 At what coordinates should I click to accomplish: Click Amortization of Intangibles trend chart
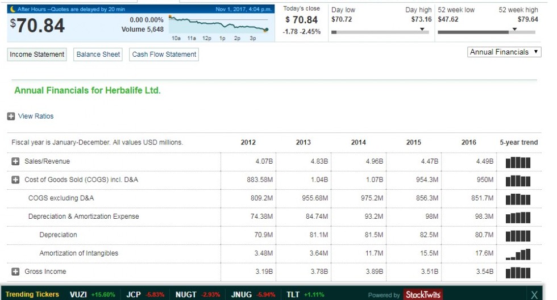pos(518,254)
